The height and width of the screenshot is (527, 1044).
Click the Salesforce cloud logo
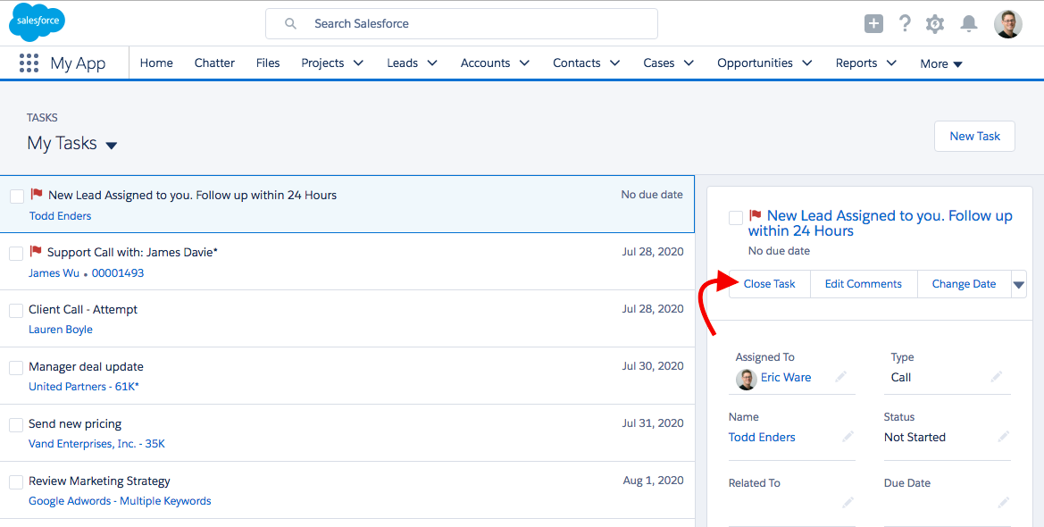click(38, 22)
